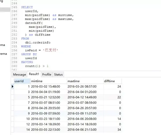Click the mintime column header
This screenshot has height=135, width=161.
click(x=49, y=81)
